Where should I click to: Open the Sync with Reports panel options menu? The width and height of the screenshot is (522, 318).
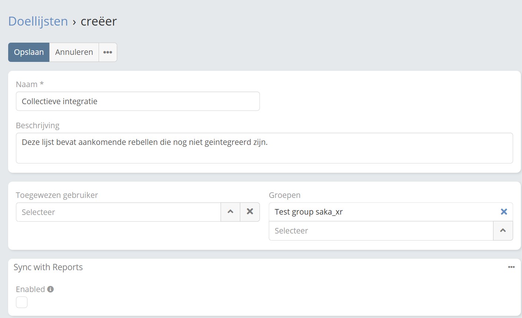[x=511, y=267]
